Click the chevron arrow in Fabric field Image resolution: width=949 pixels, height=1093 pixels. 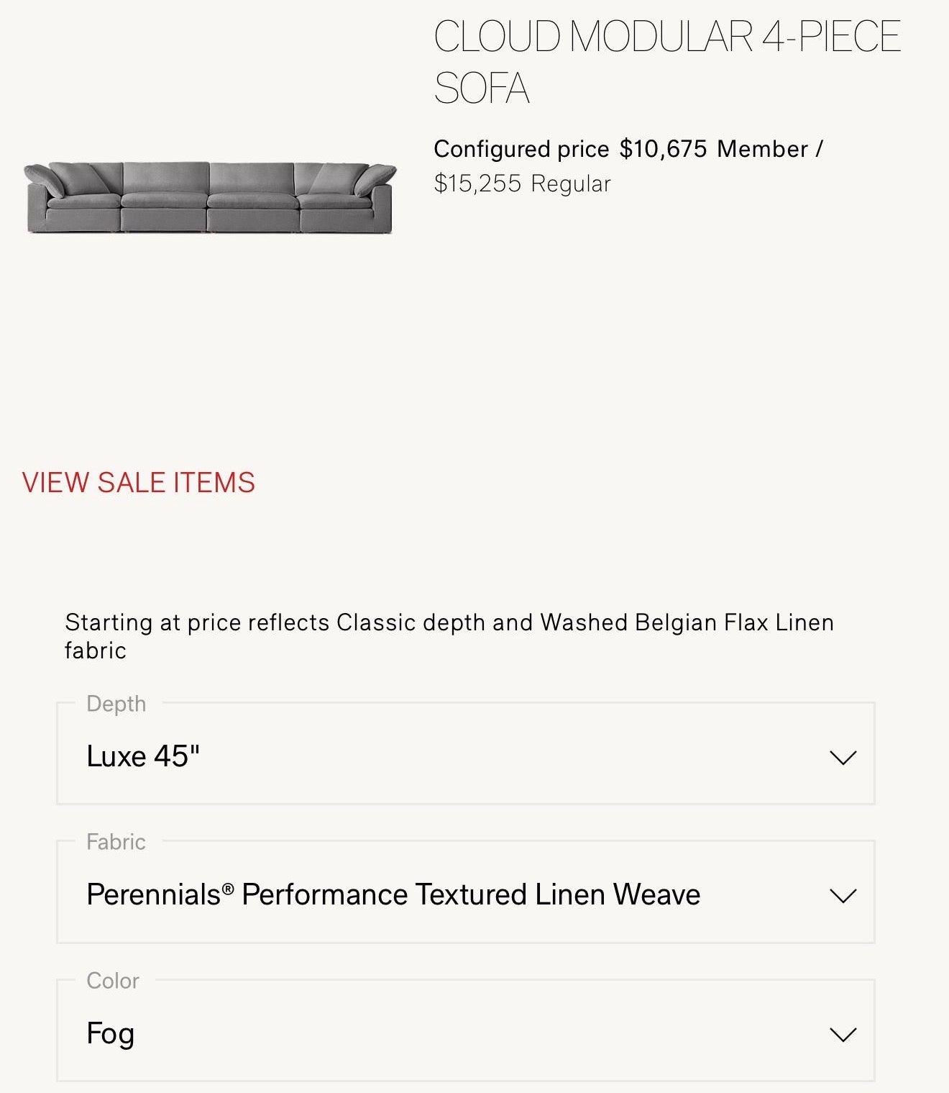pyautogui.click(x=843, y=896)
